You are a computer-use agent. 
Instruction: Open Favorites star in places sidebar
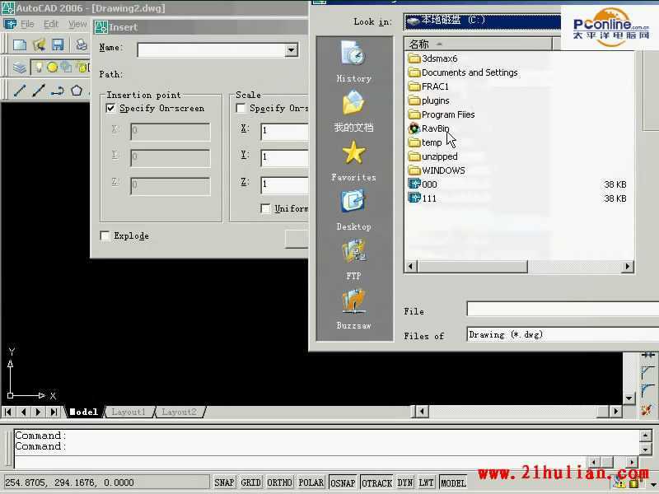coord(353,161)
